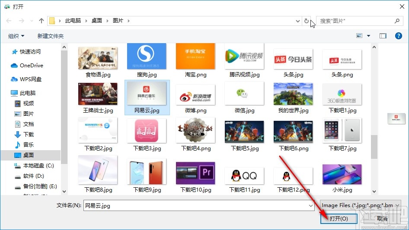Select the 我的世界.jpg file
This screenshot has height=230, width=409.
click(x=293, y=98)
